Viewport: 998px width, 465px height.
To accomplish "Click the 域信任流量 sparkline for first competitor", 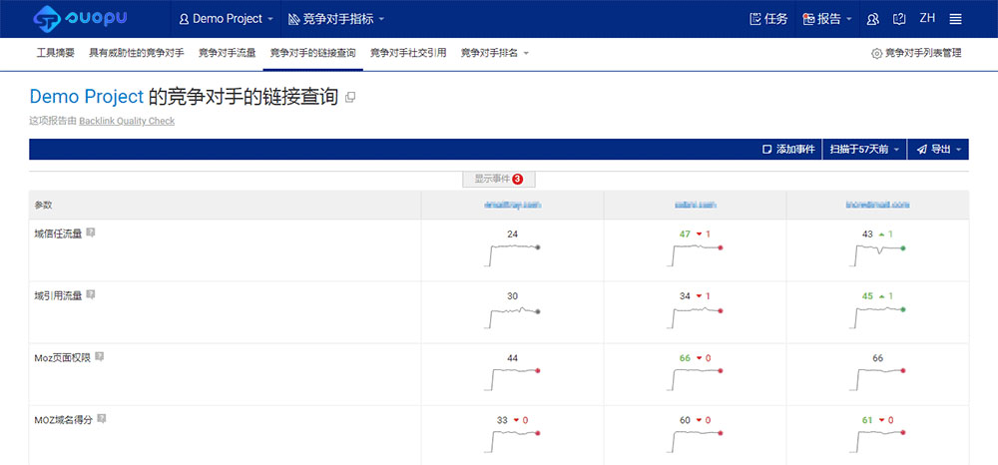I will pyautogui.click(x=512, y=255).
